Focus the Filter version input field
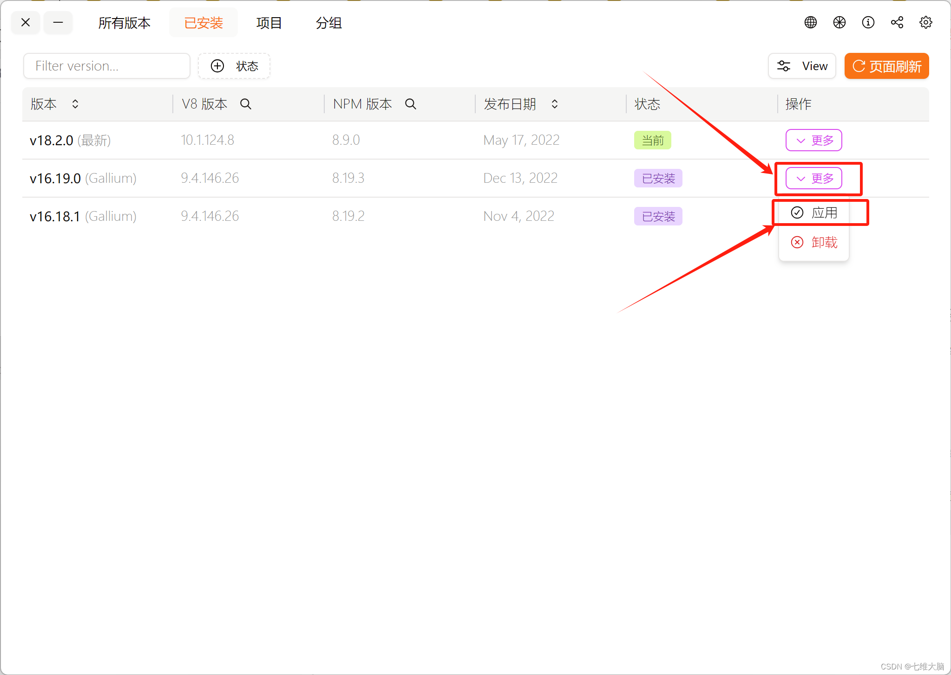This screenshot has width=951, height=675. coord(107,66)
